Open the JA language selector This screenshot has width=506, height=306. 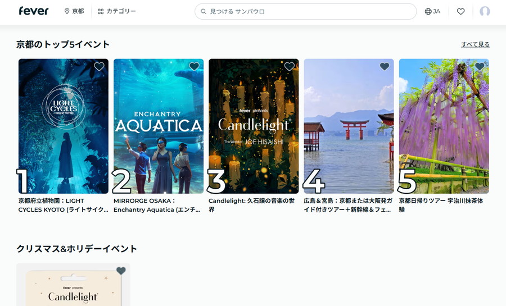point(432,11)
